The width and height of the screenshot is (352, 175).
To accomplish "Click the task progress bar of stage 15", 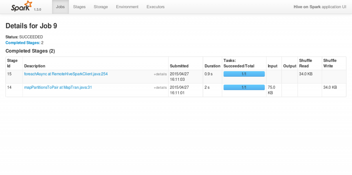I will (x=244, y=74).
